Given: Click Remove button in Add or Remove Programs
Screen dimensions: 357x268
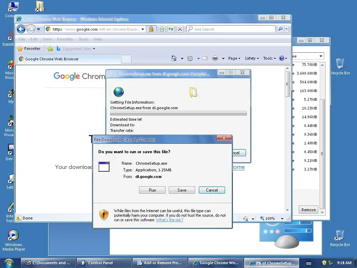Looking at the screenshot, I should (x=309, y=210).
